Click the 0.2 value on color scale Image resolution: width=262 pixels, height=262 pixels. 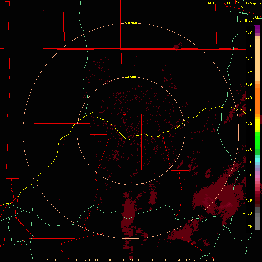coord(249,188)
